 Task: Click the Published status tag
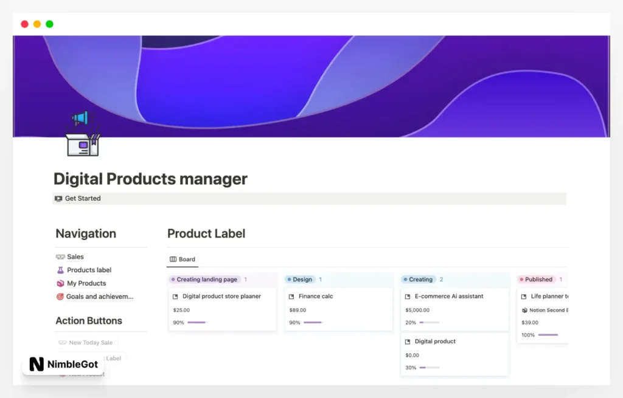[536, 280]
